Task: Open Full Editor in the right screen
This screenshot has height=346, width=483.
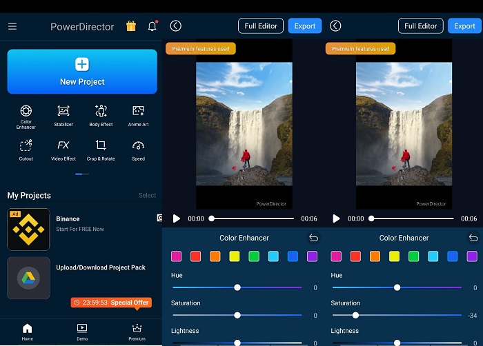Action: (420, 26)
